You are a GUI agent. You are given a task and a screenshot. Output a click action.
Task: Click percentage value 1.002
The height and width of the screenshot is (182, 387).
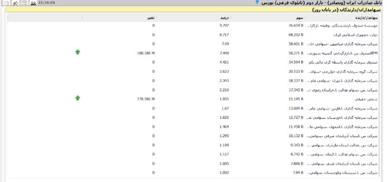click(224, 173)
